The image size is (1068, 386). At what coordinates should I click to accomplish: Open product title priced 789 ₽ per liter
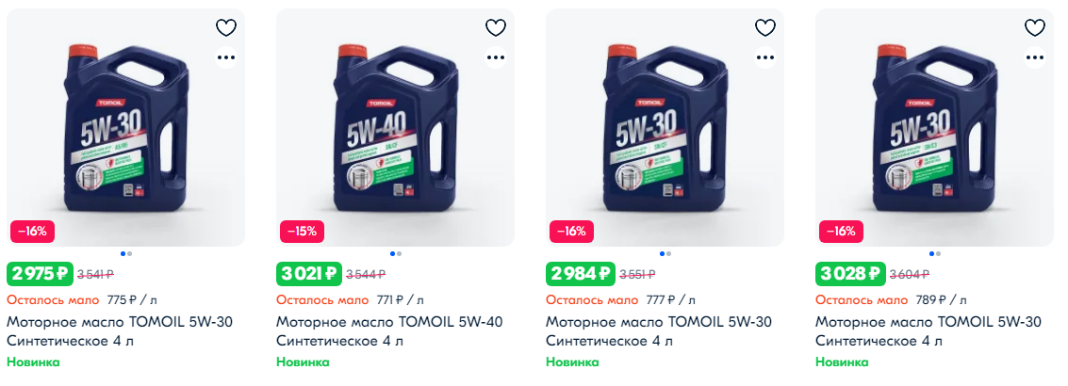[928, 330]
